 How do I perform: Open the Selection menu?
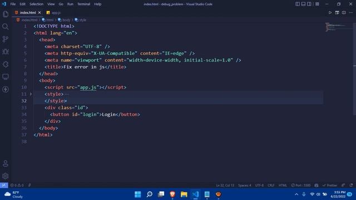click(x=36, y=4)
